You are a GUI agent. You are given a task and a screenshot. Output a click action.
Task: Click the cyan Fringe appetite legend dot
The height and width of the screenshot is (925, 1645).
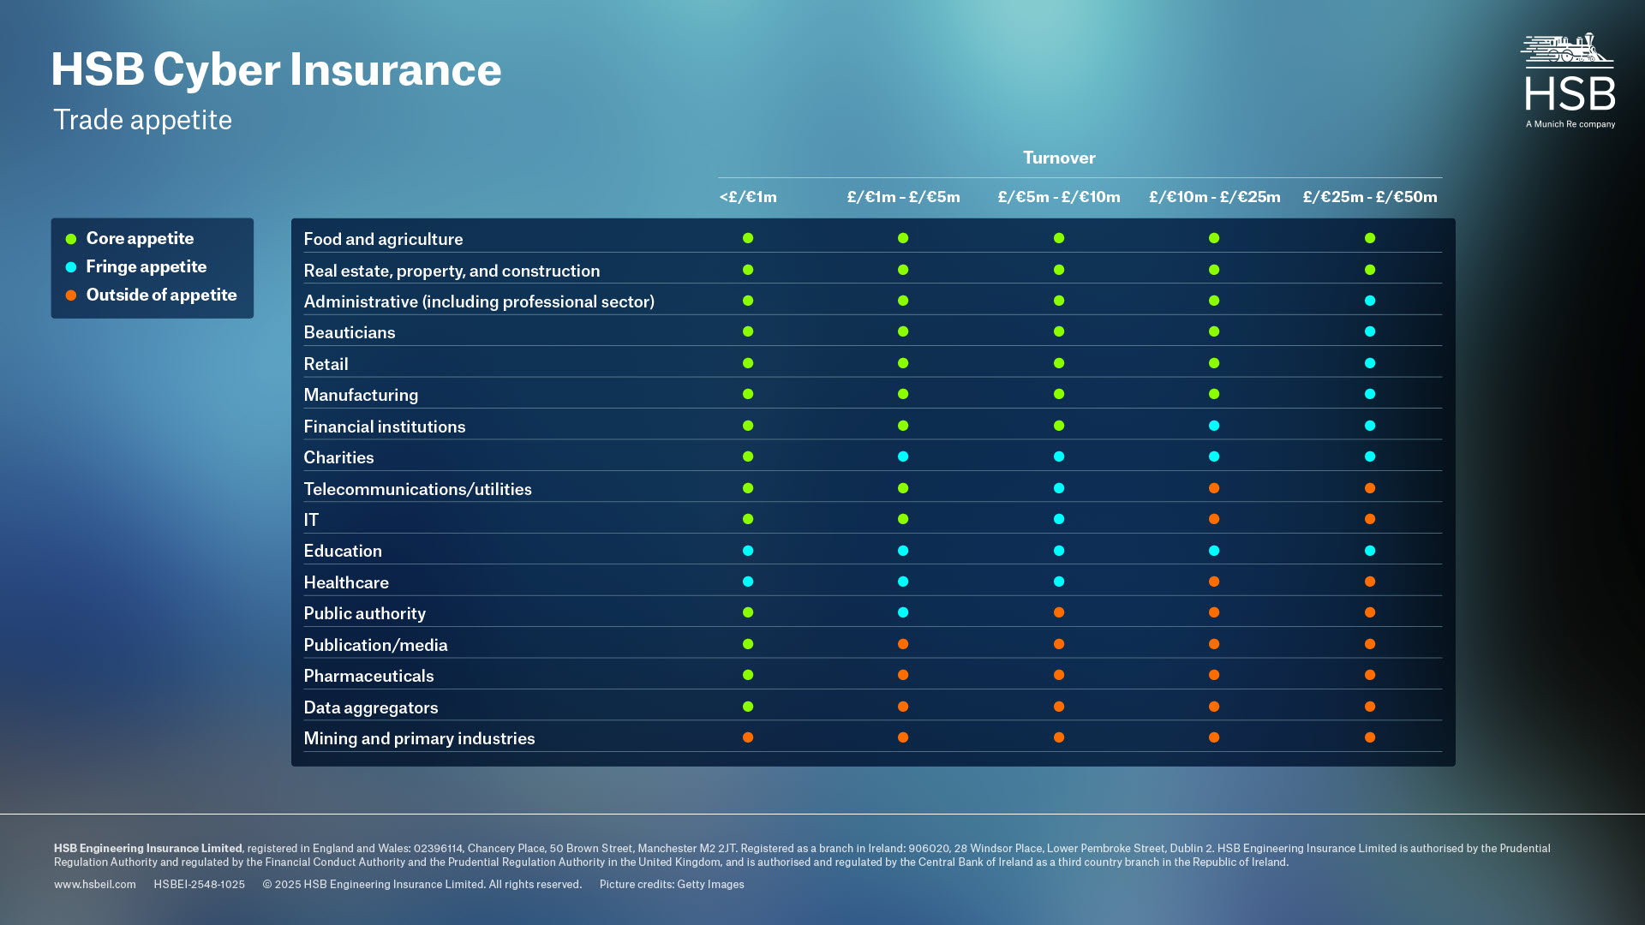coord(71,267)
